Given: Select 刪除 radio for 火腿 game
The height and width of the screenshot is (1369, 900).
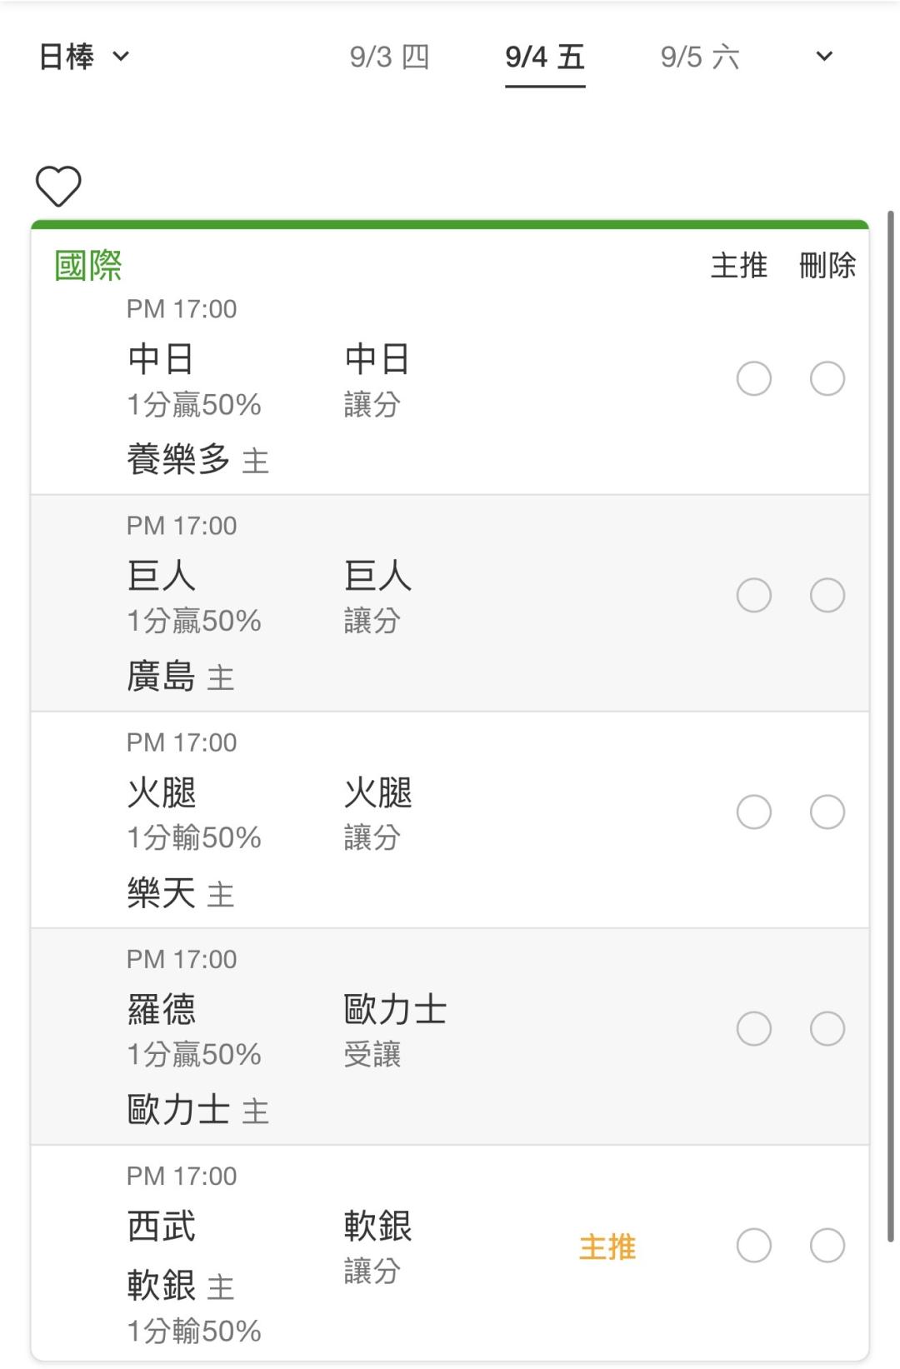Looking at the screenshot, I should (x=827, y=812).
